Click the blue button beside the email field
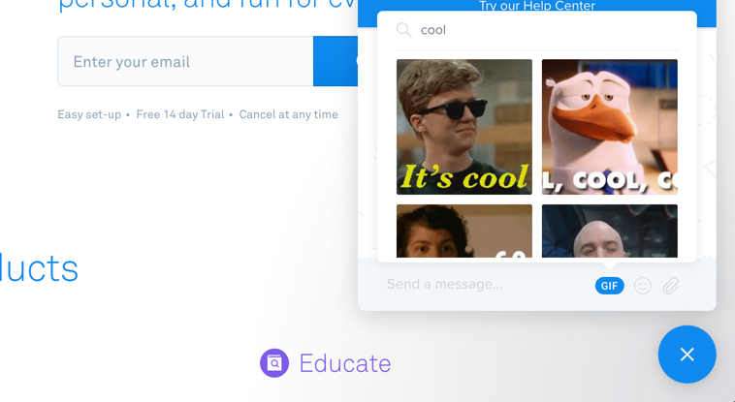Screen dimensions: 735x402 pyautogui.click(x=336, y=61)
